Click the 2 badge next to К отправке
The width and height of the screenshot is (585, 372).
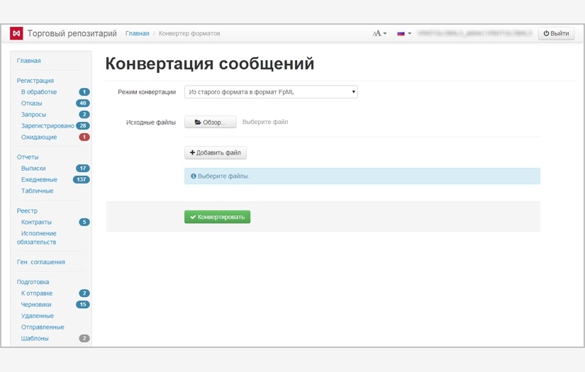tap(84, 293)
